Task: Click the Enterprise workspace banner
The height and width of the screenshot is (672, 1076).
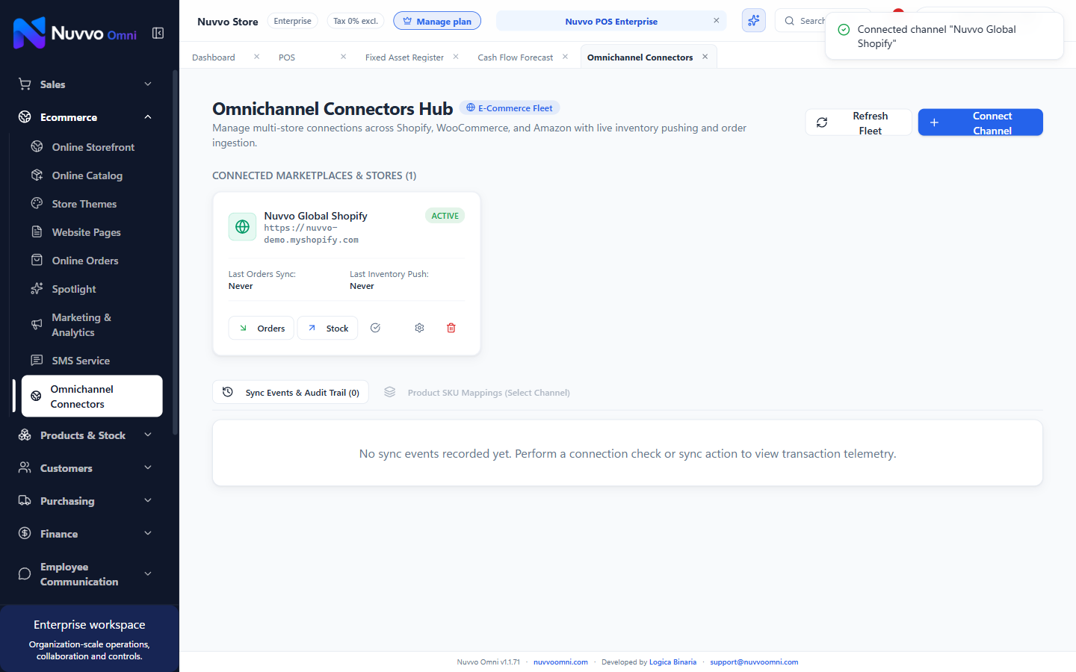Action: click(x=90, y=639)
